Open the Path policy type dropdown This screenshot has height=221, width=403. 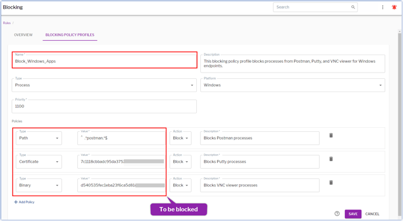[39, 138]
